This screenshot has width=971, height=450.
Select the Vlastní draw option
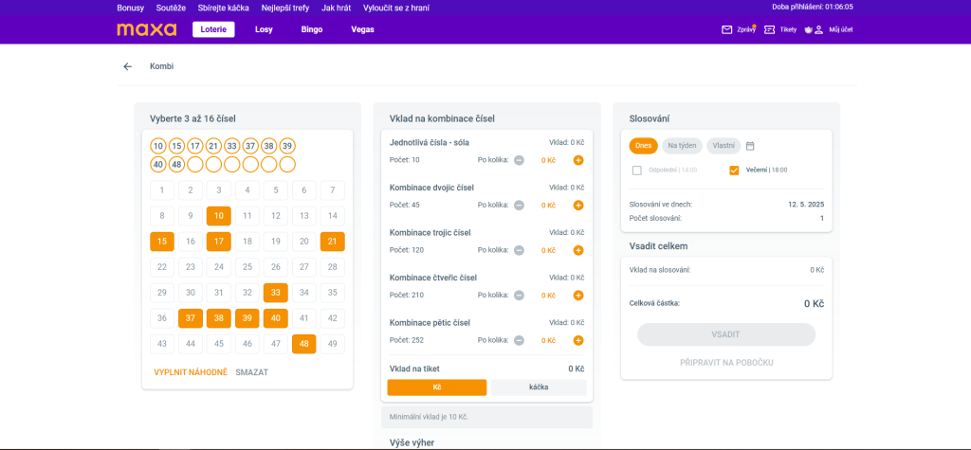click(724, 146)
